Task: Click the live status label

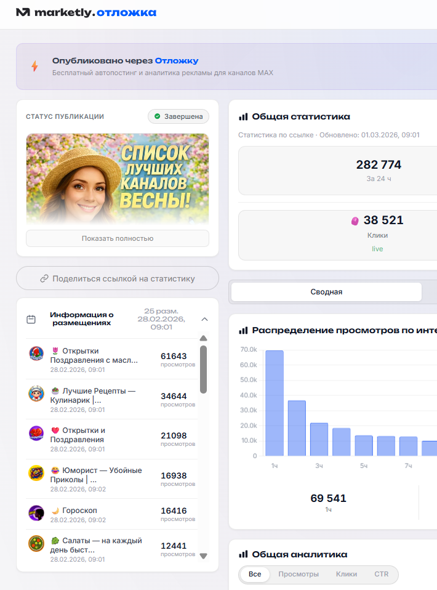Action: coord(377,249)
